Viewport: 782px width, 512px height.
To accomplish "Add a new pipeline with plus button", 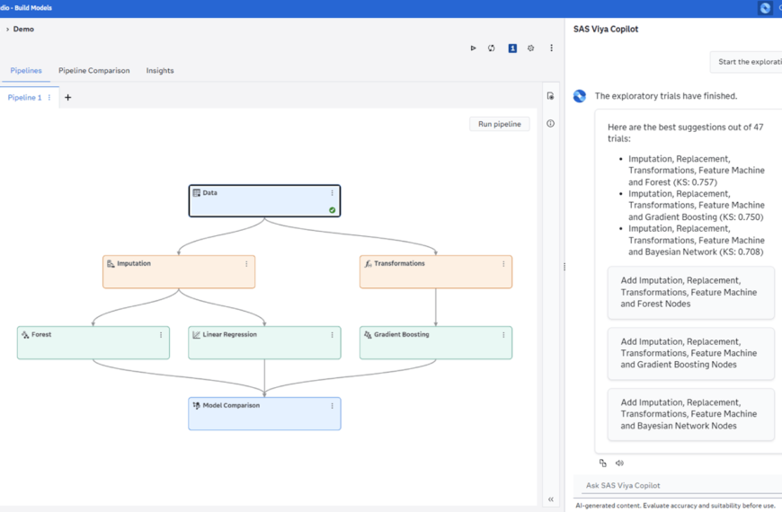I will click(67, 98).
